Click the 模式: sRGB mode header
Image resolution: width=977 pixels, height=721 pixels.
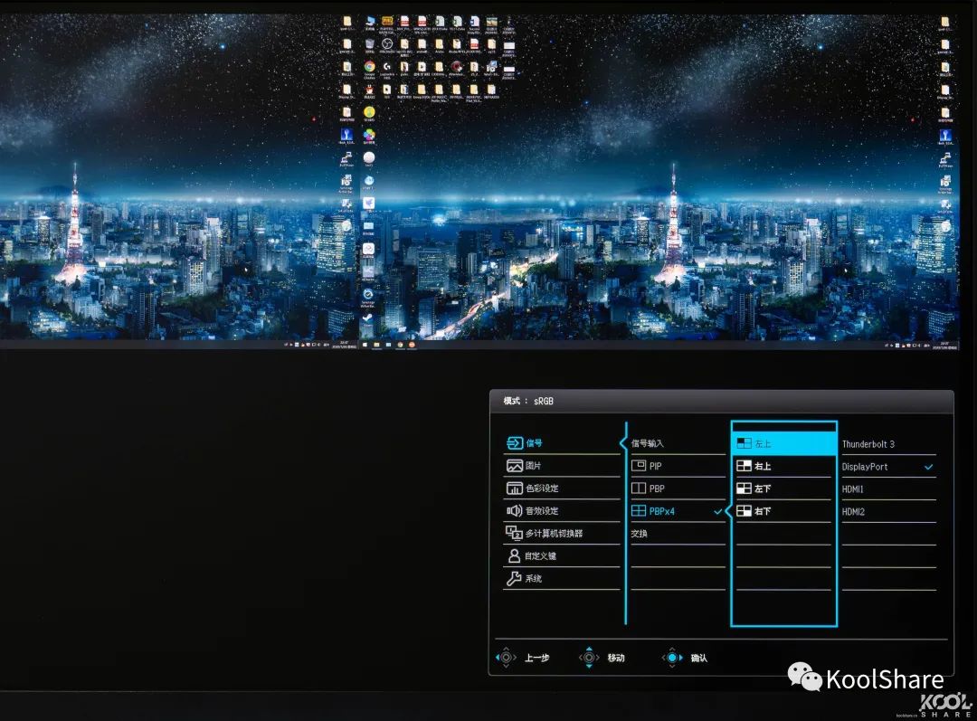click(528, 401)
